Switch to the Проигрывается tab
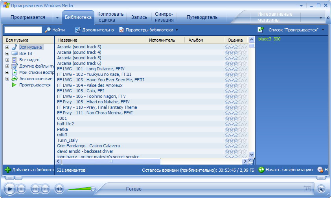Screen dimensions: 331x198 28,17
